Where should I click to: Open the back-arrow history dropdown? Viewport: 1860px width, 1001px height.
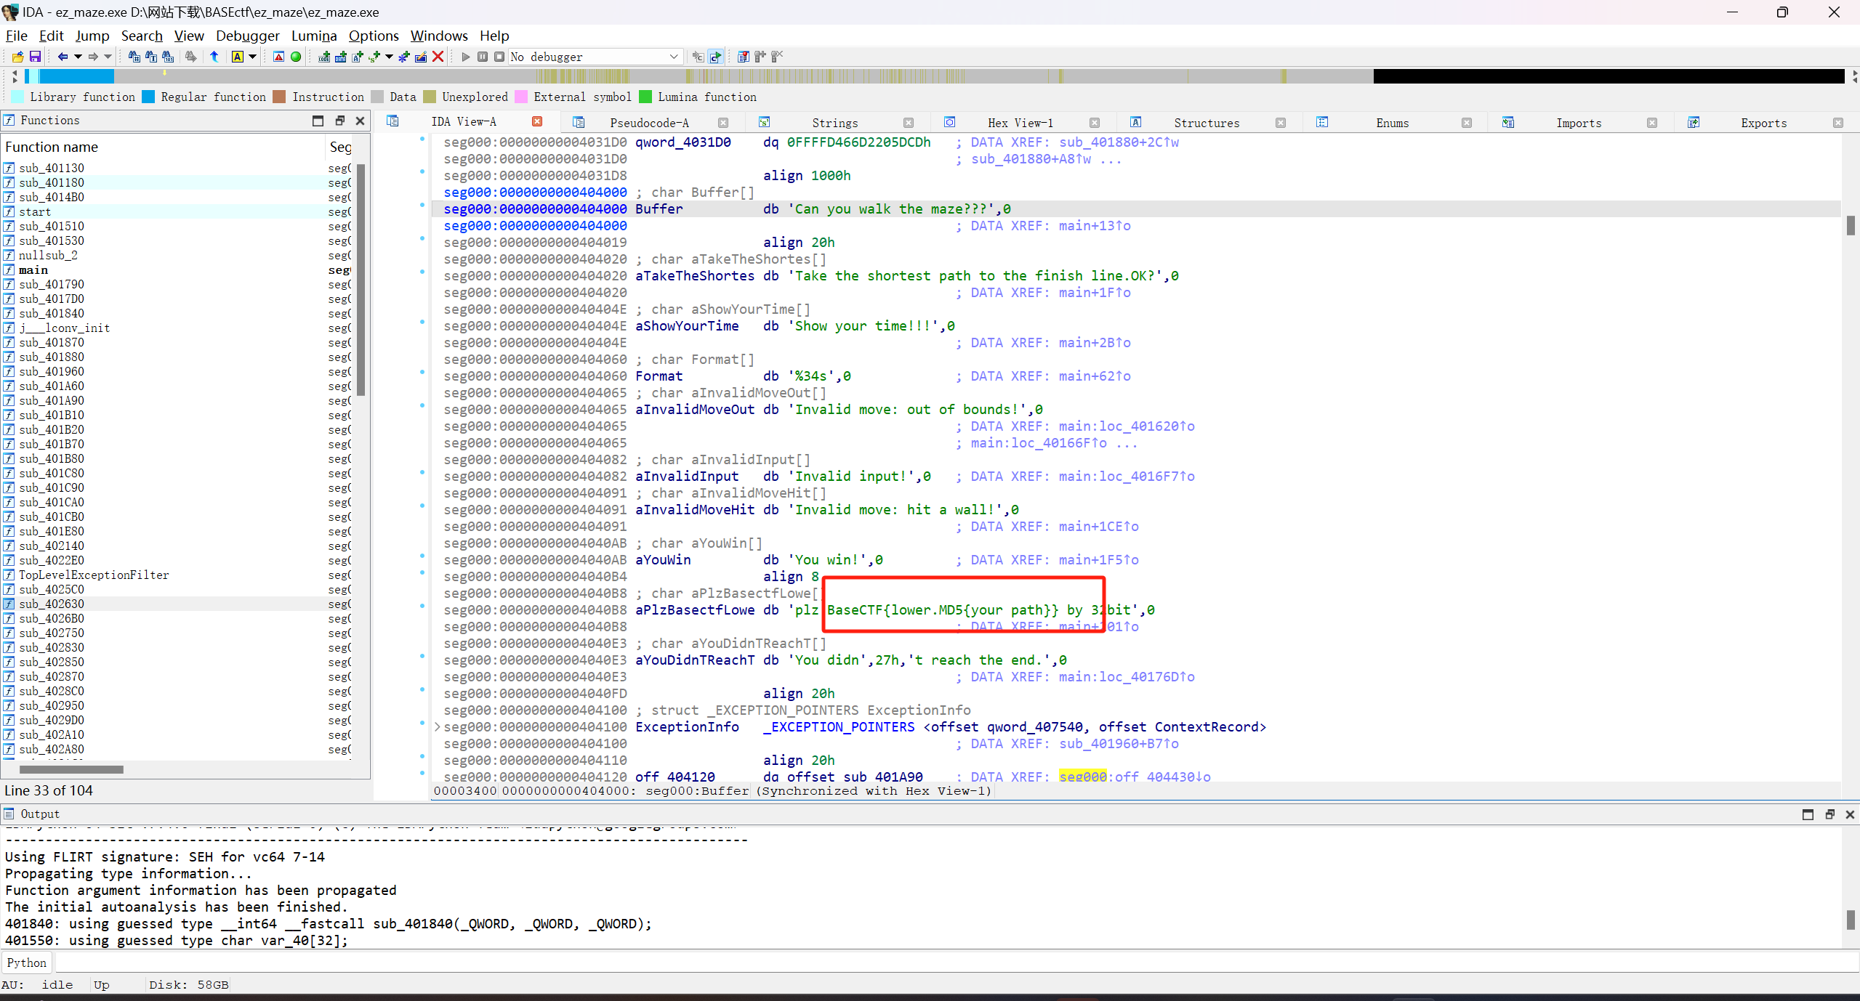click(78, 57)
